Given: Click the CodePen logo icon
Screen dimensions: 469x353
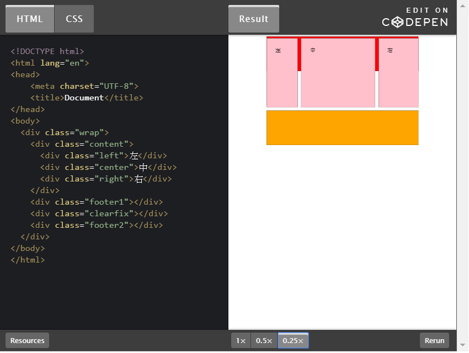Looking at the screenshot, I should (397, 22).
